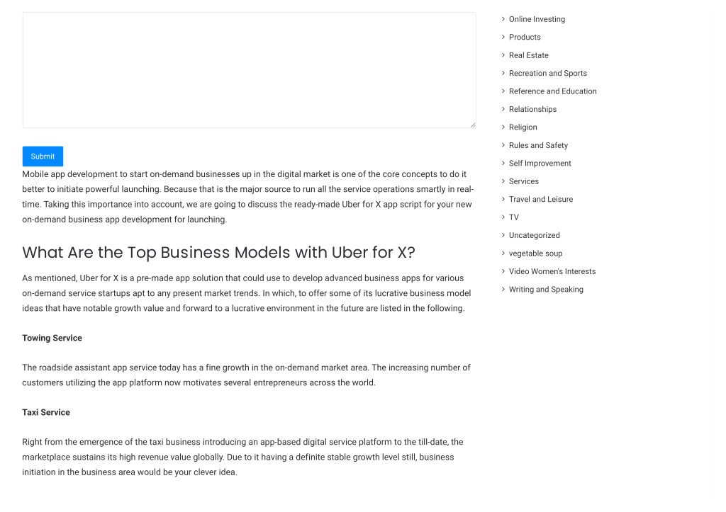Select the Recreation and Sports category
The image size is (726, 512).
pos(548,73)
